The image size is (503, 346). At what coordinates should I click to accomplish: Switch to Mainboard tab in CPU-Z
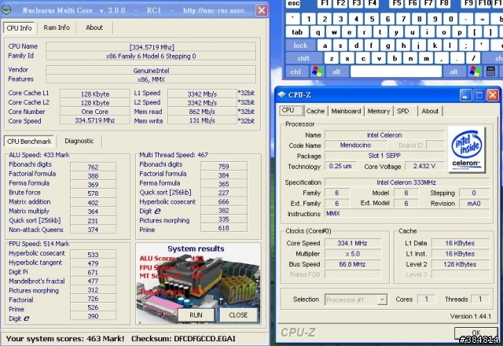(346, 111)
